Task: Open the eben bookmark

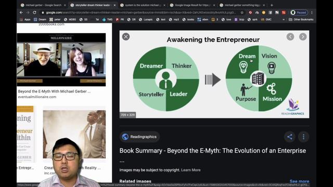Action: click(203, 20)
